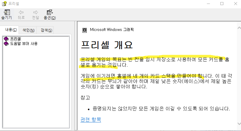Viewport: 241px width, 131px height.
Task: Click the 프리셀 개요 heading
Action: [107, 45]
